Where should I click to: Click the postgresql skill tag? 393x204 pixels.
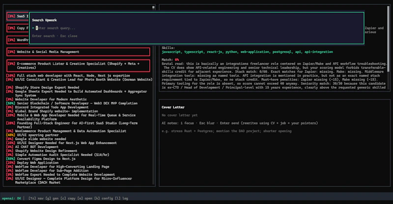click(x=282, y=52)
